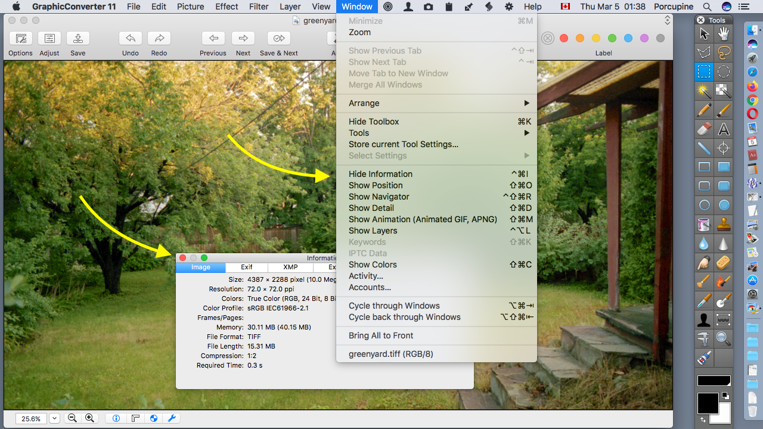Apply the red label color
763x429 pixels.
tap(564, 38)
